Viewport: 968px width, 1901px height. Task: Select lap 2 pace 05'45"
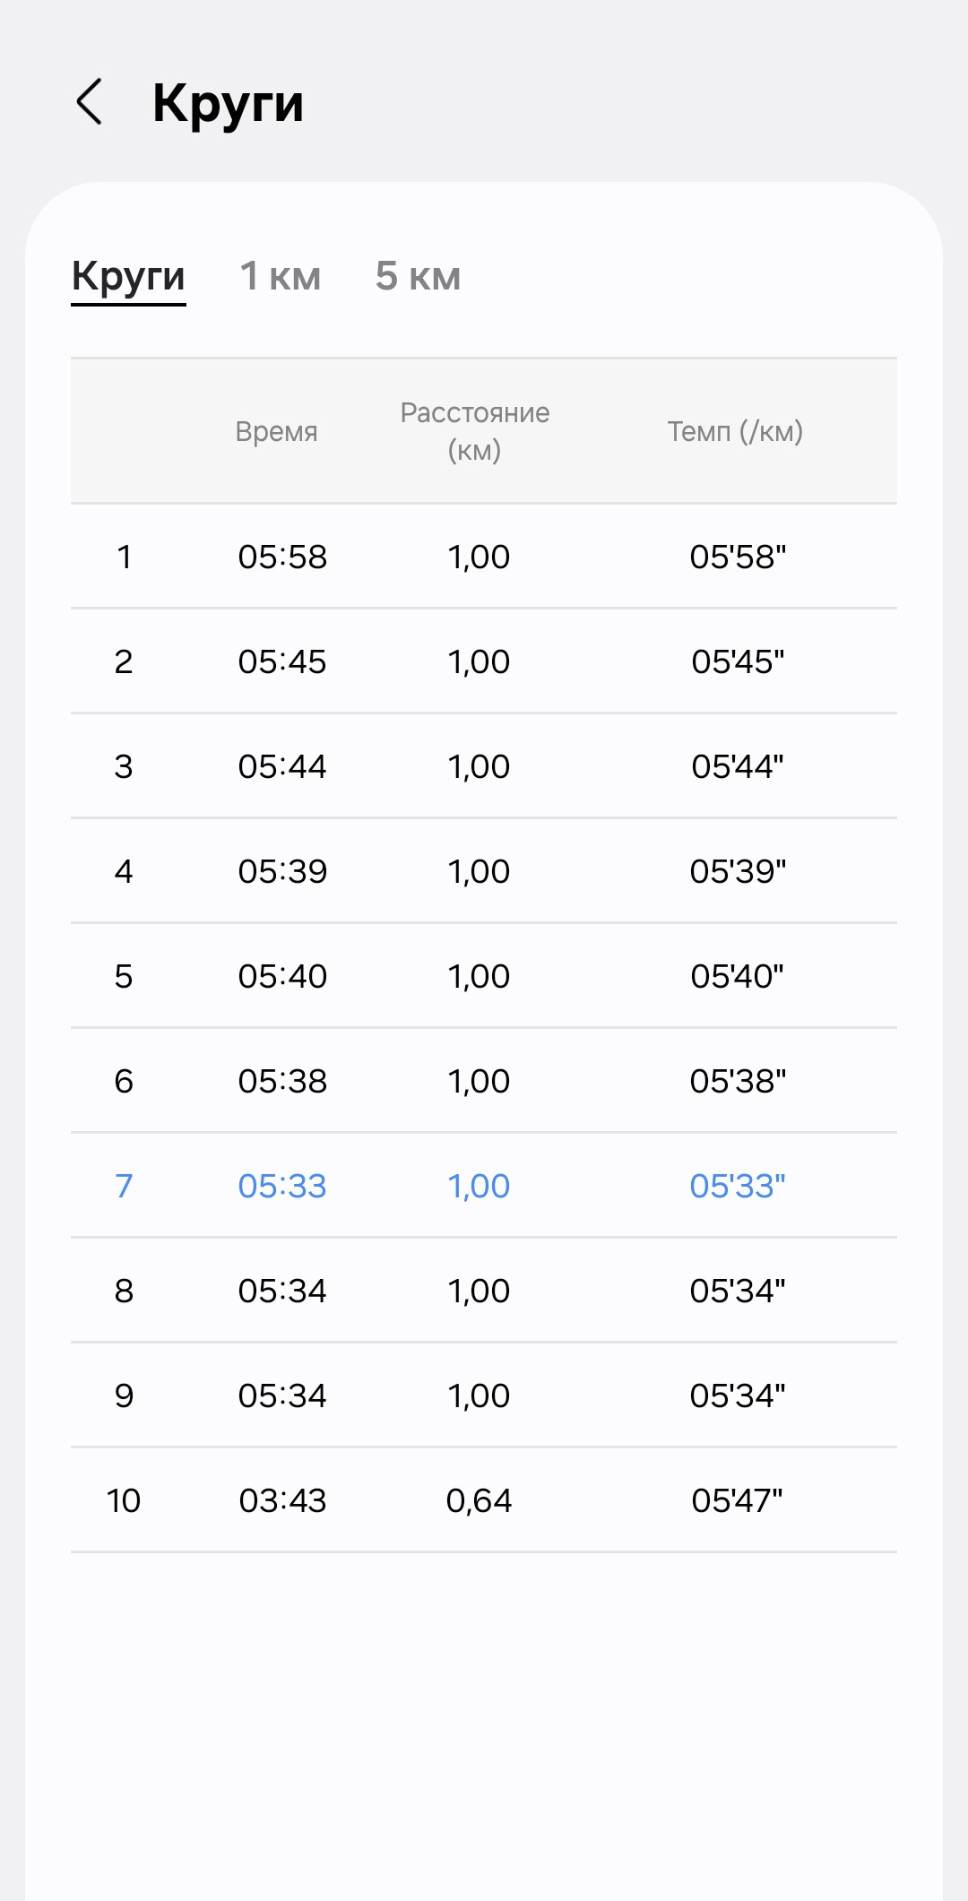click(x=738, y=661)
